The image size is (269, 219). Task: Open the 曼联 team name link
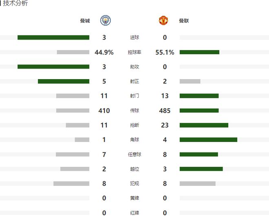pyautogui.click(x=184, y=21)
